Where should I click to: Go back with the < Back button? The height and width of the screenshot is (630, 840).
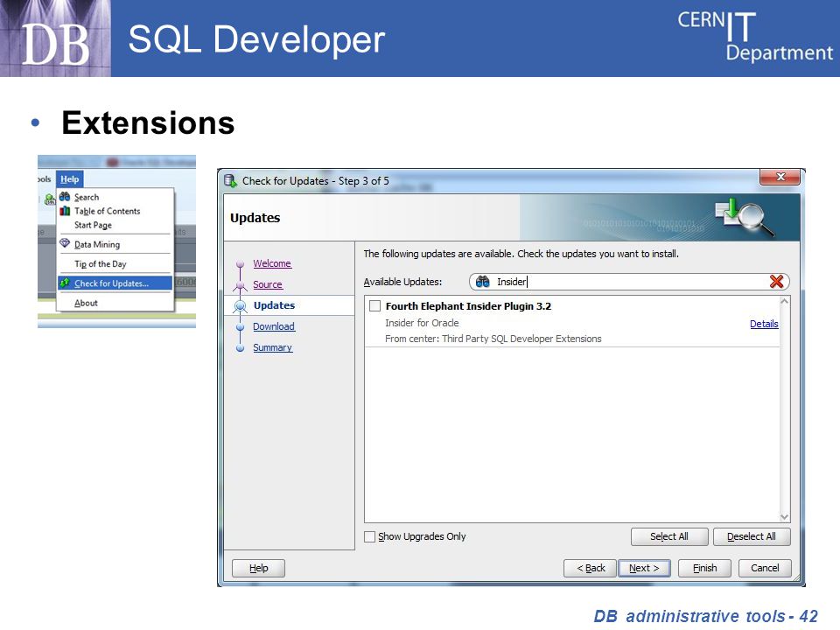[x=591, y=568]
